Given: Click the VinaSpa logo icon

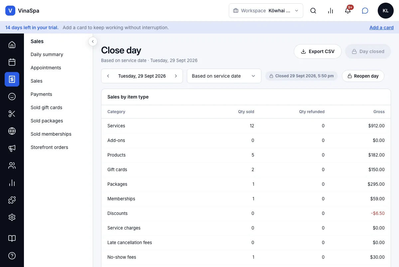Looking at the screenshot, I should pos(10,11).
